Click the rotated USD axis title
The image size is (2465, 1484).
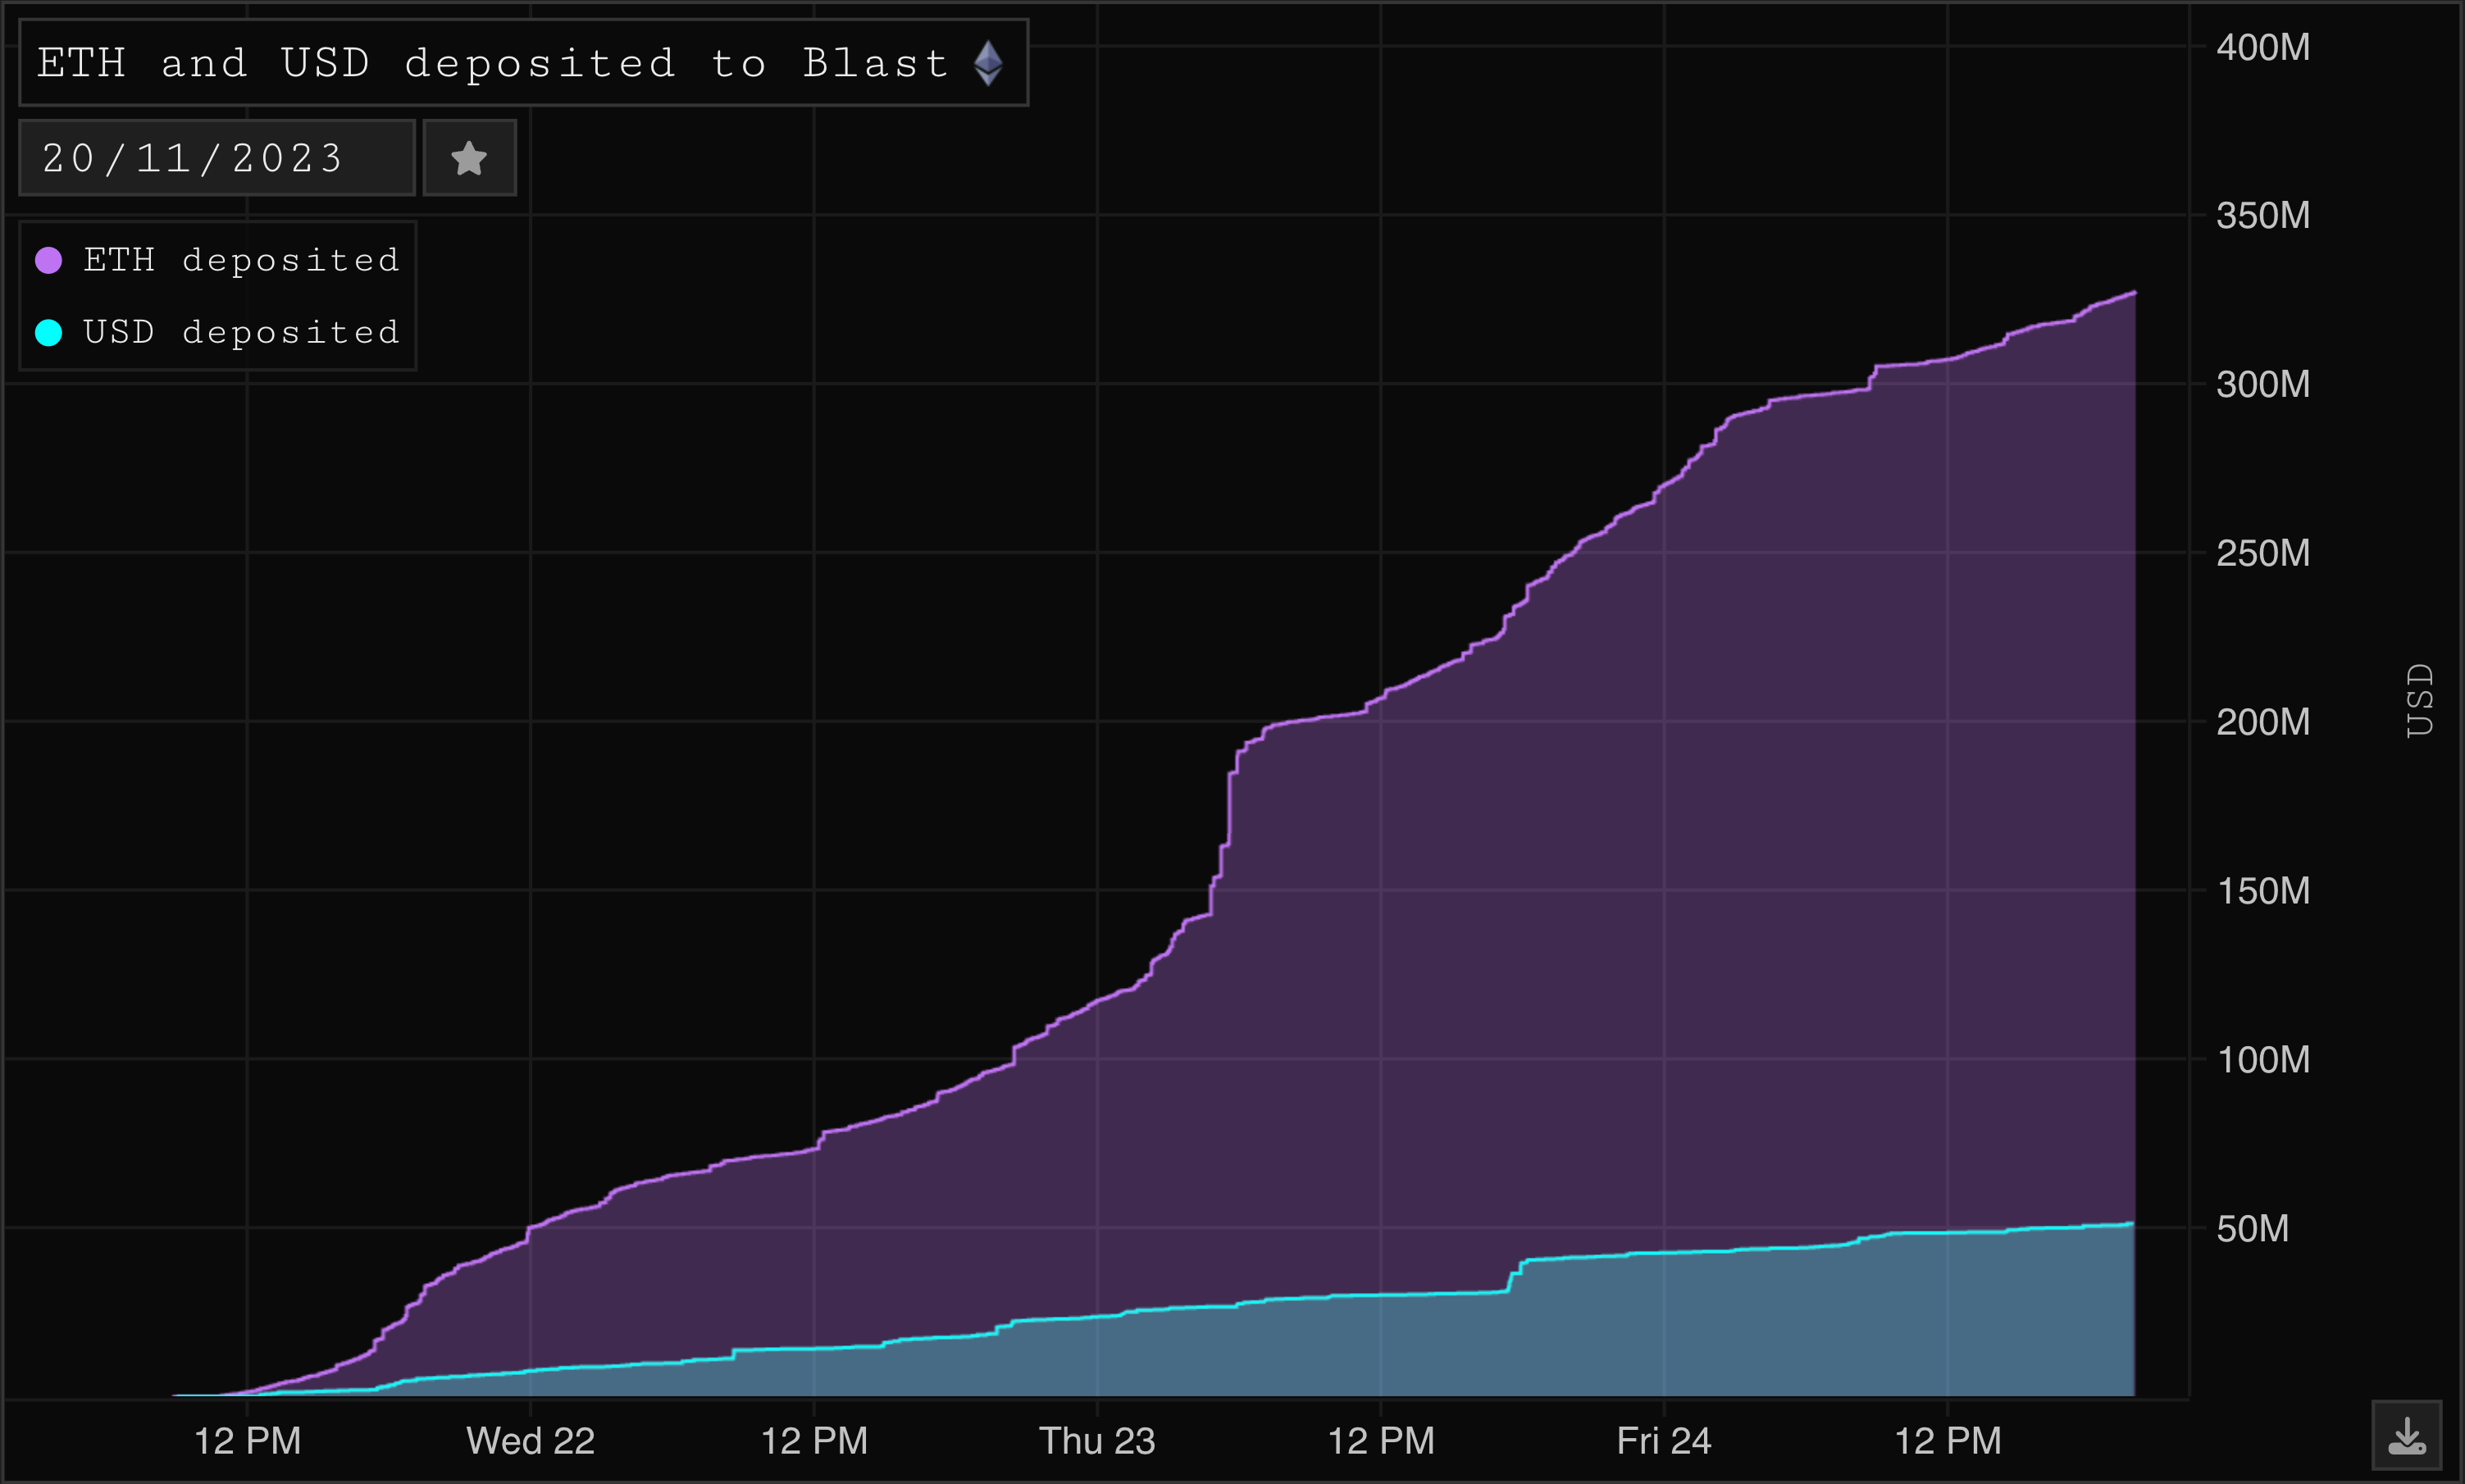click(2418, 700)
